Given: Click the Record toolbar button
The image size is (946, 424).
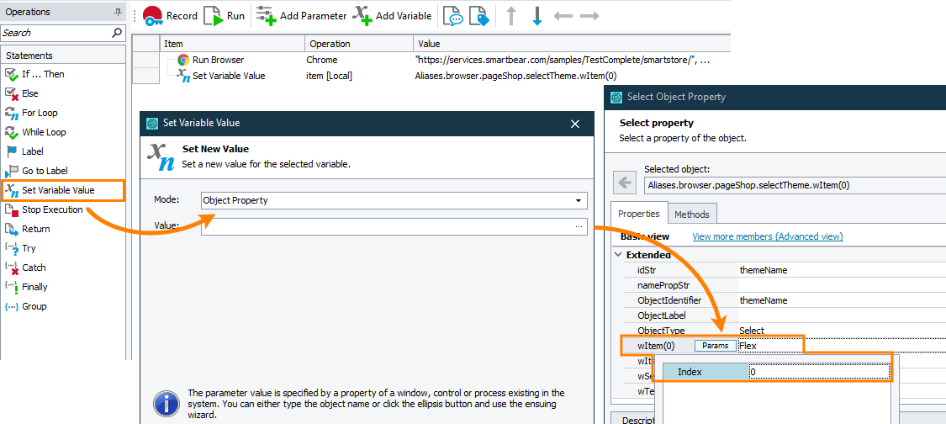Looking at the screenshot, I should point(170,15).
